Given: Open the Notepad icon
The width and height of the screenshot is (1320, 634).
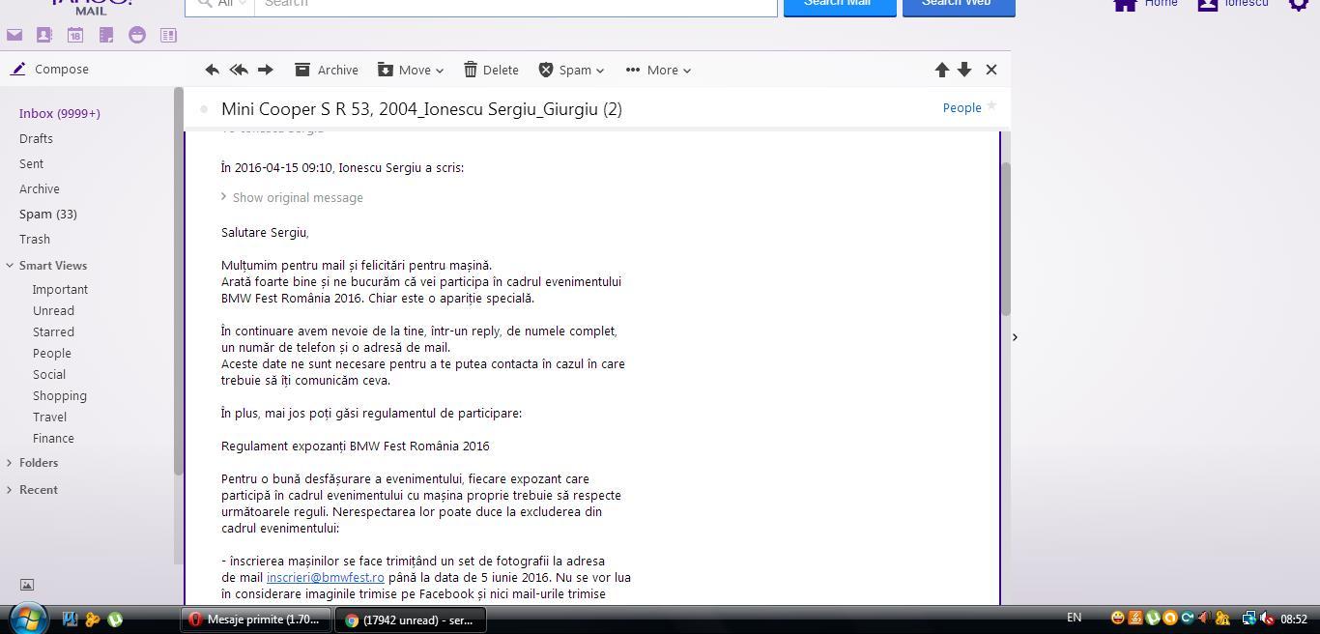Looking at the screenshot, I should click(x=106, y=35).
